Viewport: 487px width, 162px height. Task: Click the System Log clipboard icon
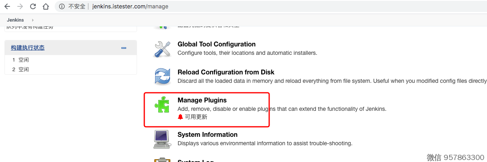pyautogui.click(x=162, y=160)
